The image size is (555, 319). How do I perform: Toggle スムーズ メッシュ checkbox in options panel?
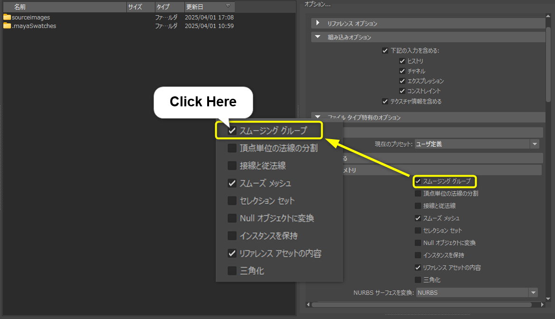click(418, 218)
